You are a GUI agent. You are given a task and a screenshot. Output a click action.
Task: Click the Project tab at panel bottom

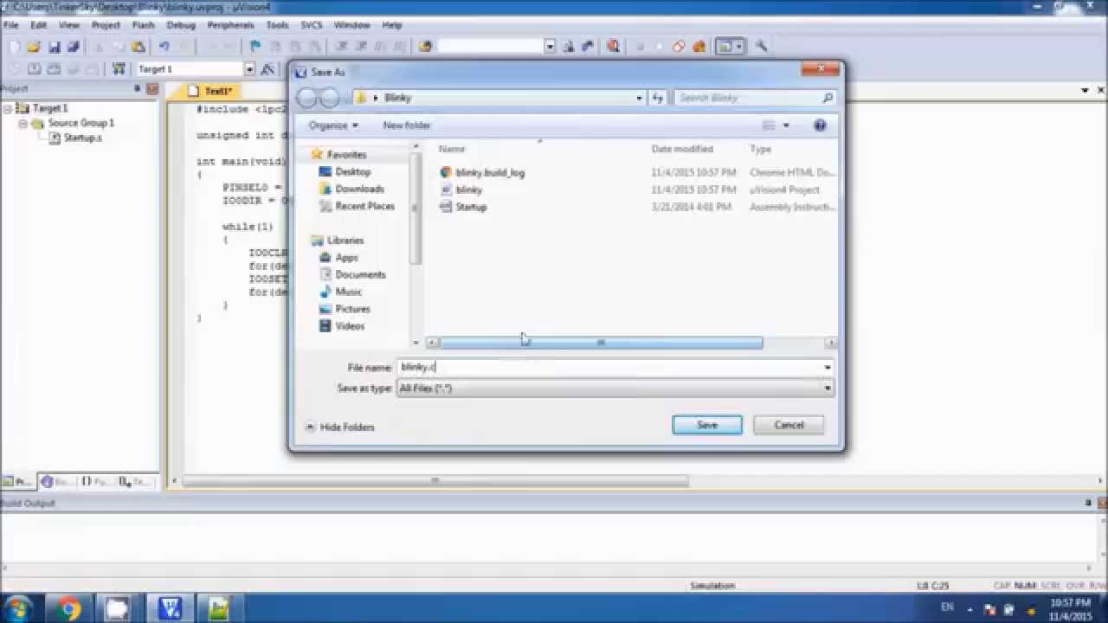18,481
